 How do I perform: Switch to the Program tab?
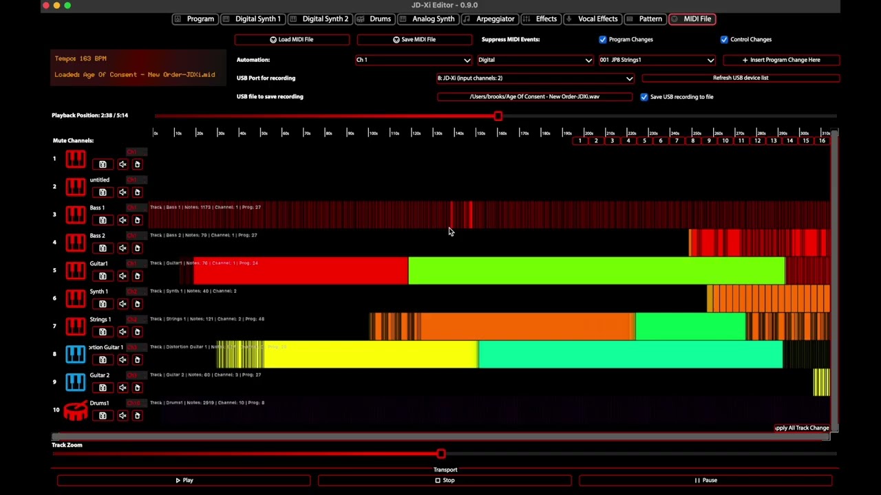click(195, 19)
